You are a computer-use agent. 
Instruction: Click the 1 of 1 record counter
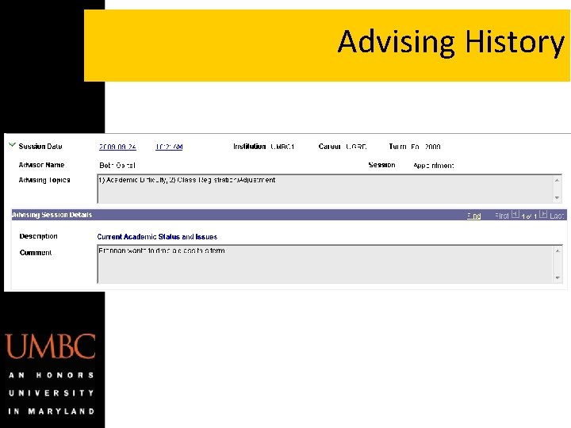(x=529, y=216)
